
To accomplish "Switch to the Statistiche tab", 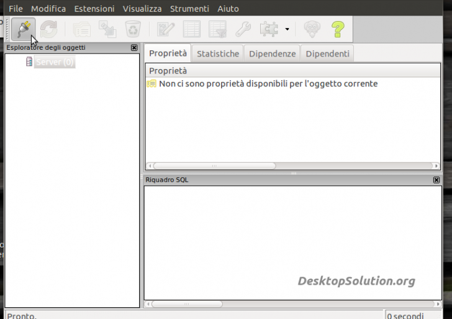I will coord(218,53).
